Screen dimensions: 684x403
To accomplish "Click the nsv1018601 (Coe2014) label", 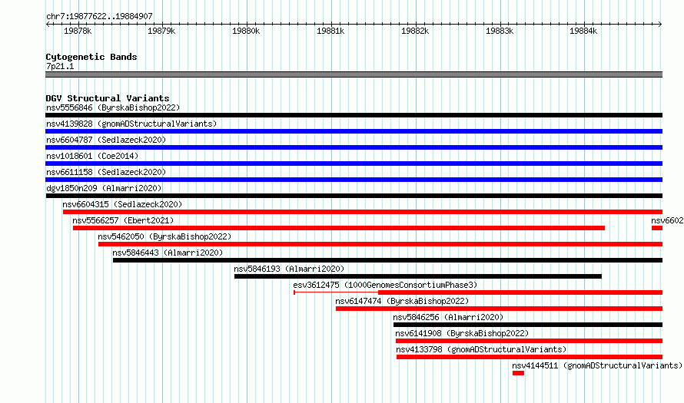I will (x=92, y=156).
